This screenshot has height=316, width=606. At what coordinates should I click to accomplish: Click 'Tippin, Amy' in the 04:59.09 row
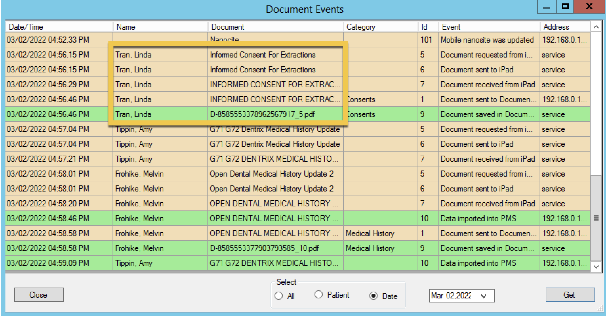coord(134,263)
